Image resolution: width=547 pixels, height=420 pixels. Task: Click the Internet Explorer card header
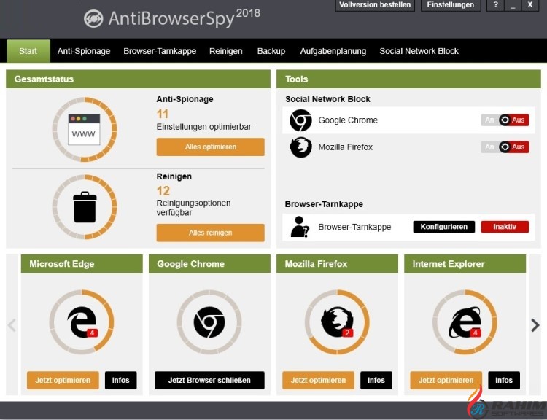point(465,264)
